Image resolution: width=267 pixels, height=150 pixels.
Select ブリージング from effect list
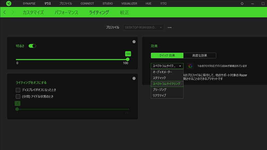click(x=167, y=90)
